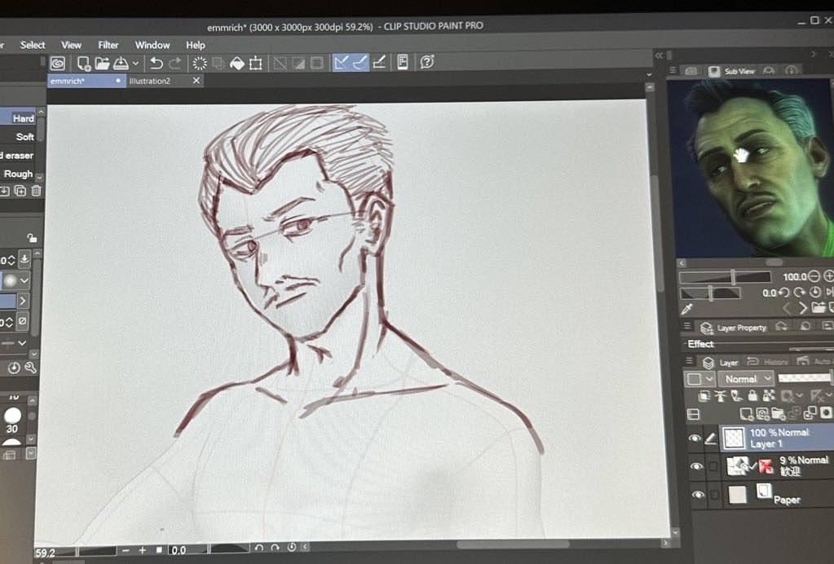The width and height of the screenshot is (834, 564).
Task: Click the Scale/Rotate transform icon
Action: tap(256, 63)
